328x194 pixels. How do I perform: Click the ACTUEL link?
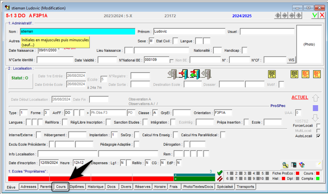(x=300, y=98)
